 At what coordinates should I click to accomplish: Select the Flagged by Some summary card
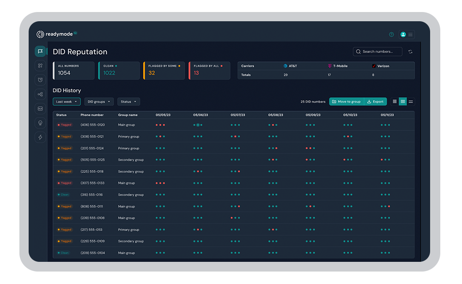point(164,71)
